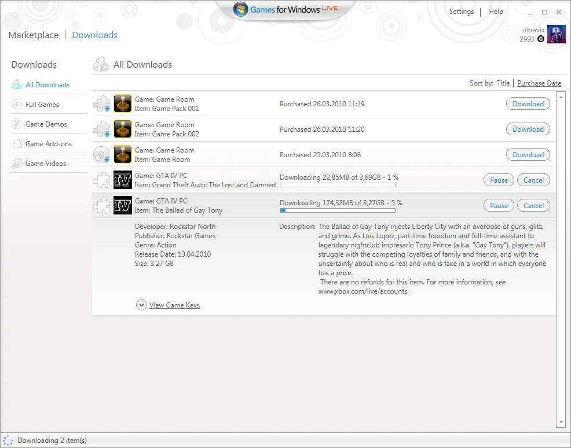Click the ultravix gamer profile avatar

[x=556, y=35]
